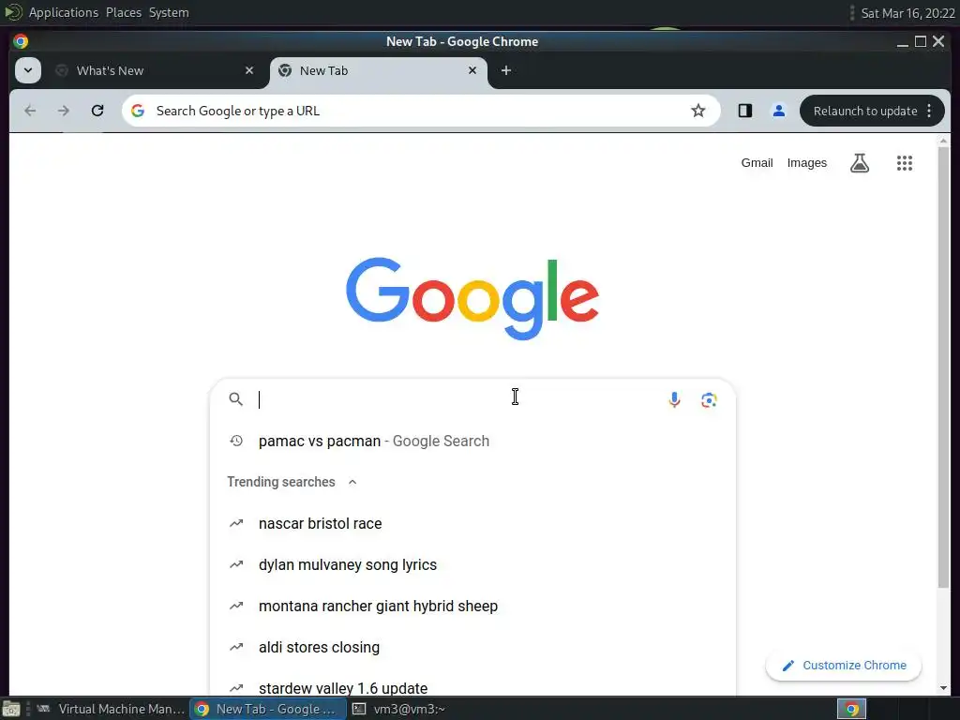Bookmark this tab with the star icon
Image resolution: width=960 pixels, height=720 pixels.
pos(697,111)
